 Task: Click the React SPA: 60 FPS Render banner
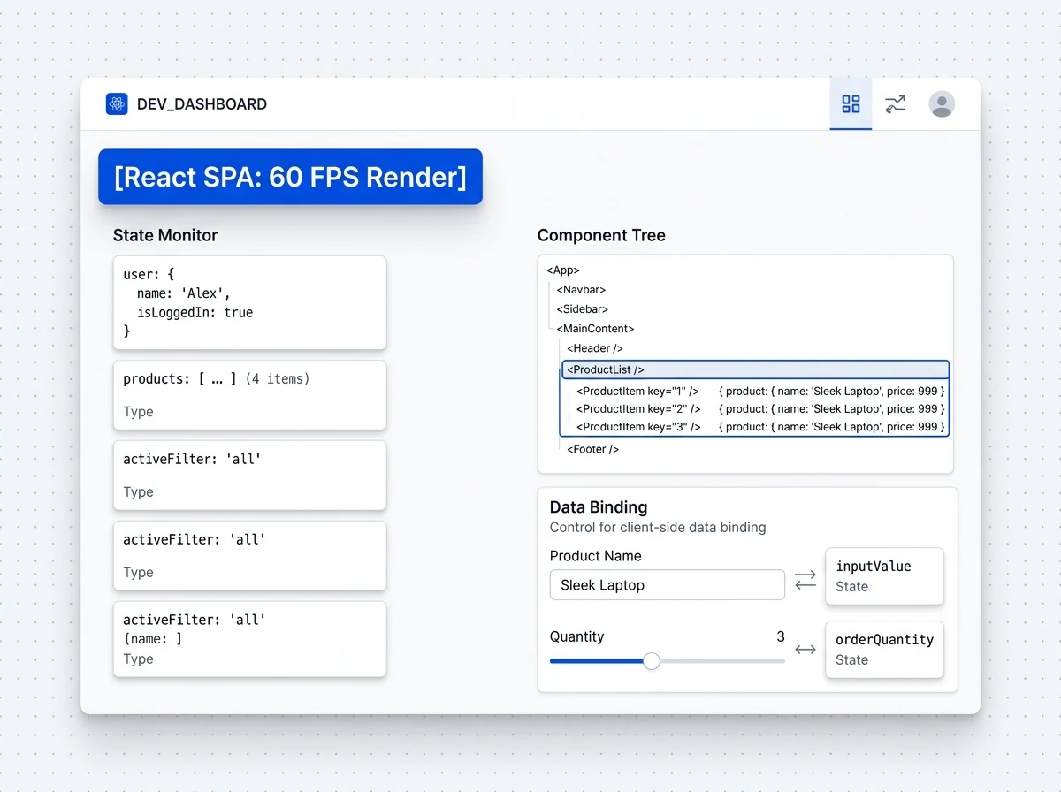[290, 177]
